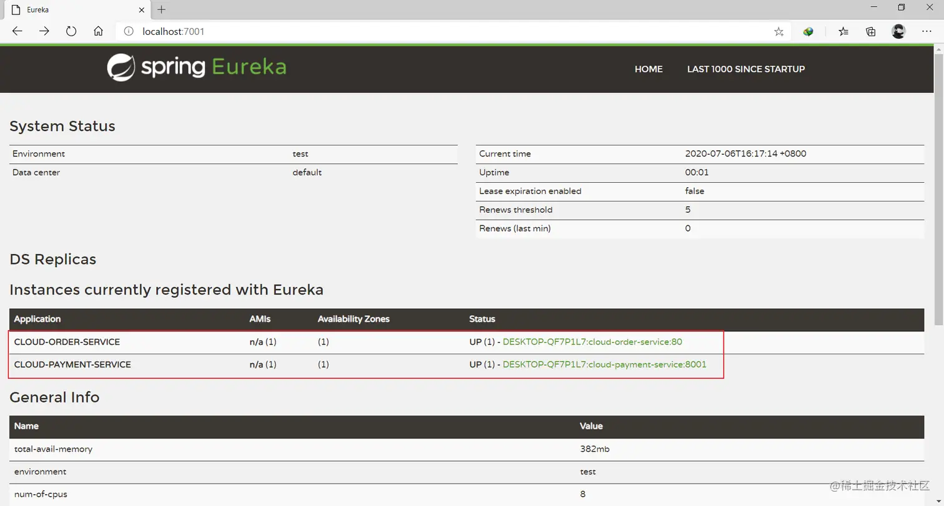View site information icon in address bar
Screen dimensions: 944x506
pos(129,31)
